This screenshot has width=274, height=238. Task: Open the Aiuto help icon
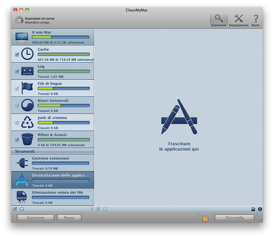coord(256,19)
